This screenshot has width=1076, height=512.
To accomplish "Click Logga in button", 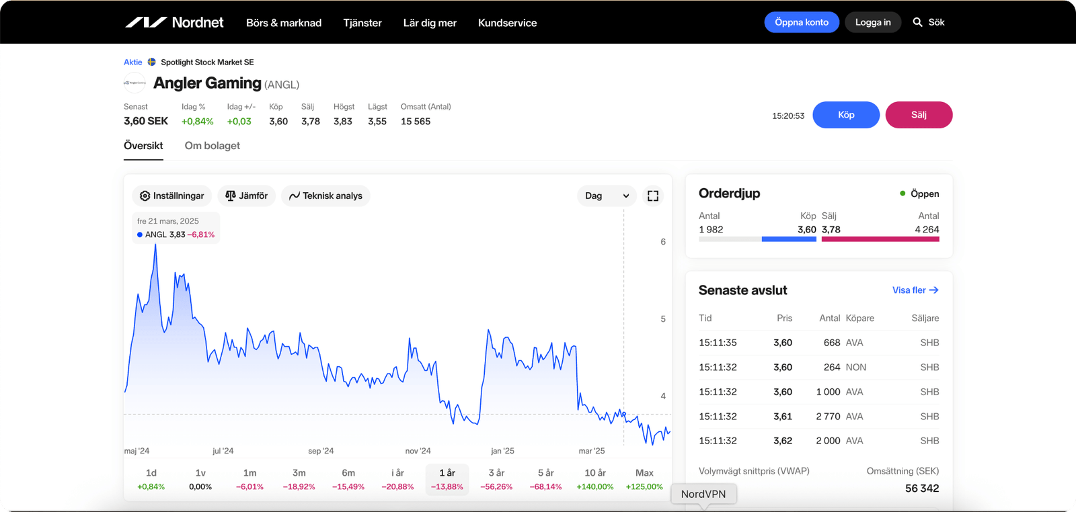I will pos(873,22).
